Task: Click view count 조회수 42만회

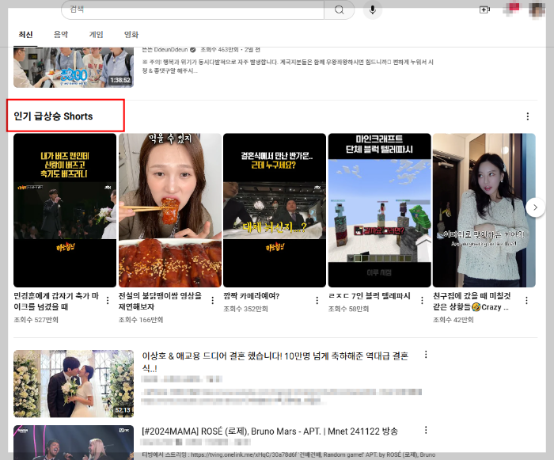Action: pos(453,320)
